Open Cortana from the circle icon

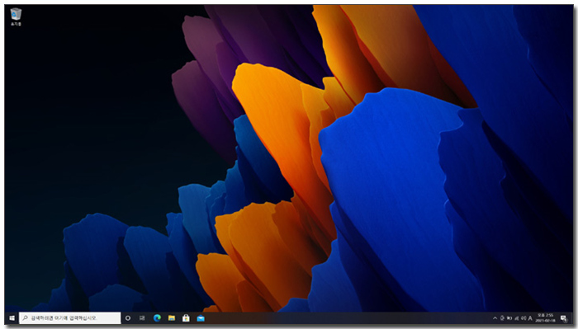click(x=128, y=318)
